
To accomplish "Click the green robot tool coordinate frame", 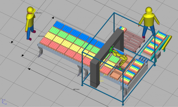I will point(112,49).
